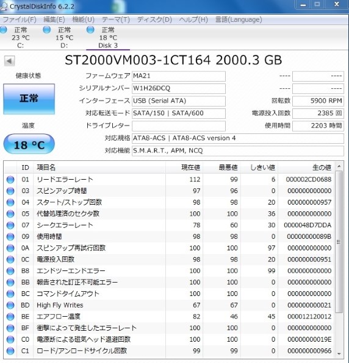Open the 機能(U) menu
The height and width of the screenshot is (363, 349).
[84, 19]
